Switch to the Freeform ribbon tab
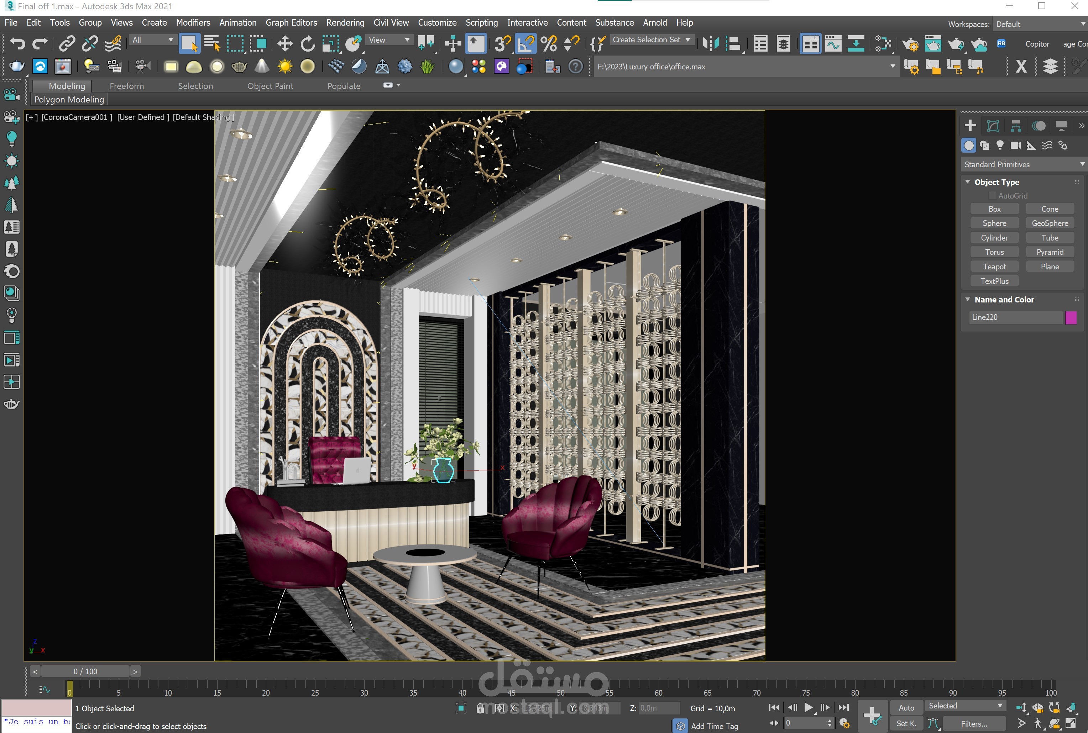The image size is (1088, 733). pyautogui.click(x=127, y=86)
